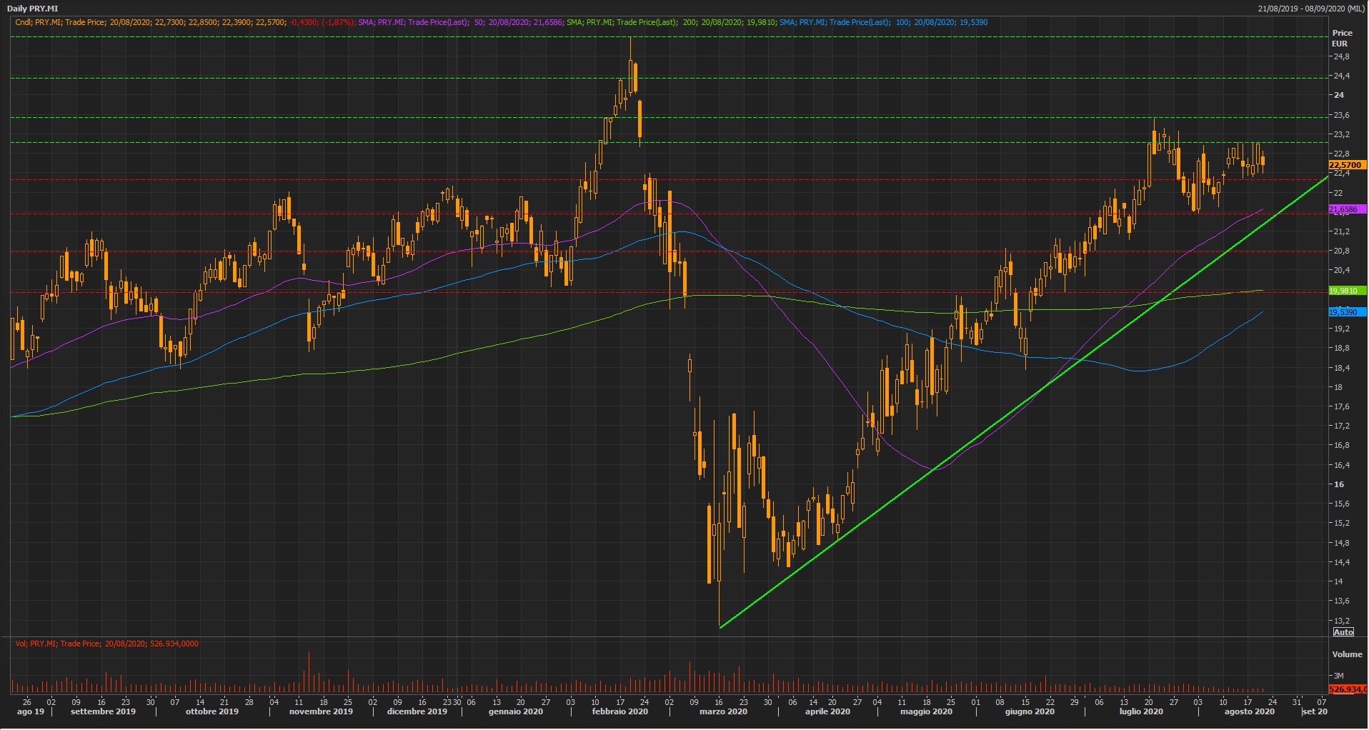Click the 24 price level on axis
1369x730 pixels.
[x=1338, y=95]
